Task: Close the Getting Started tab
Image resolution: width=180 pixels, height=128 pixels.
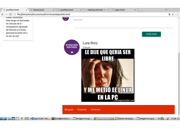Action: click(x=108, y=10)
